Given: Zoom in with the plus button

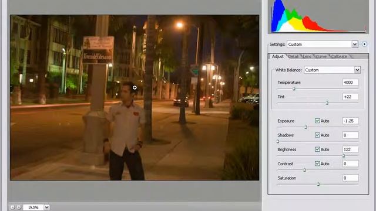Looking at the screenshot, I should tap(19, 207).
